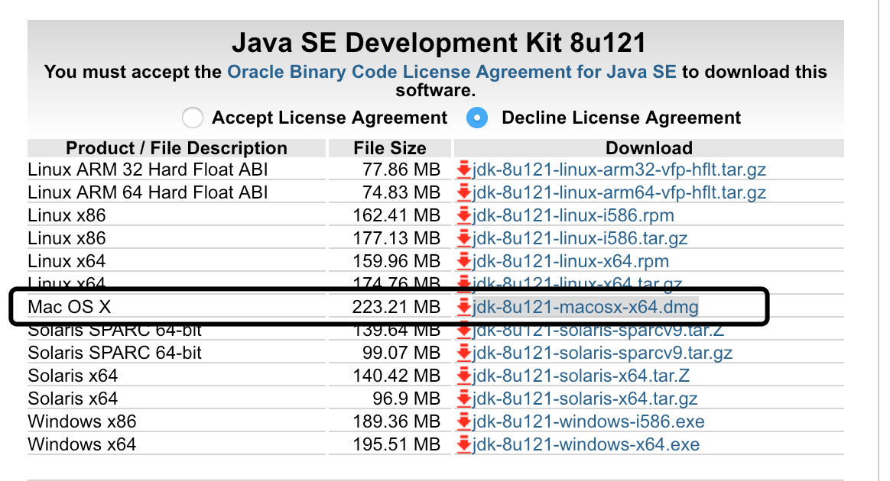
Task: Click the download arrow for jdk-8u121-solaris-sparcv9.tar.Z
Action: click(463, 330)
